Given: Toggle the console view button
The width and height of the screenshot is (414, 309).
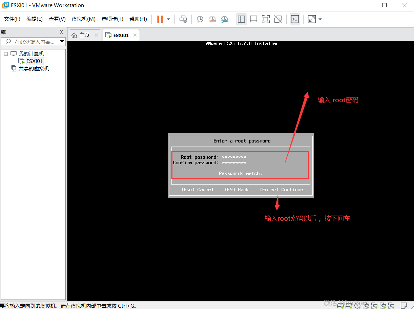Looking at the screenshot, I should (295, 19).
